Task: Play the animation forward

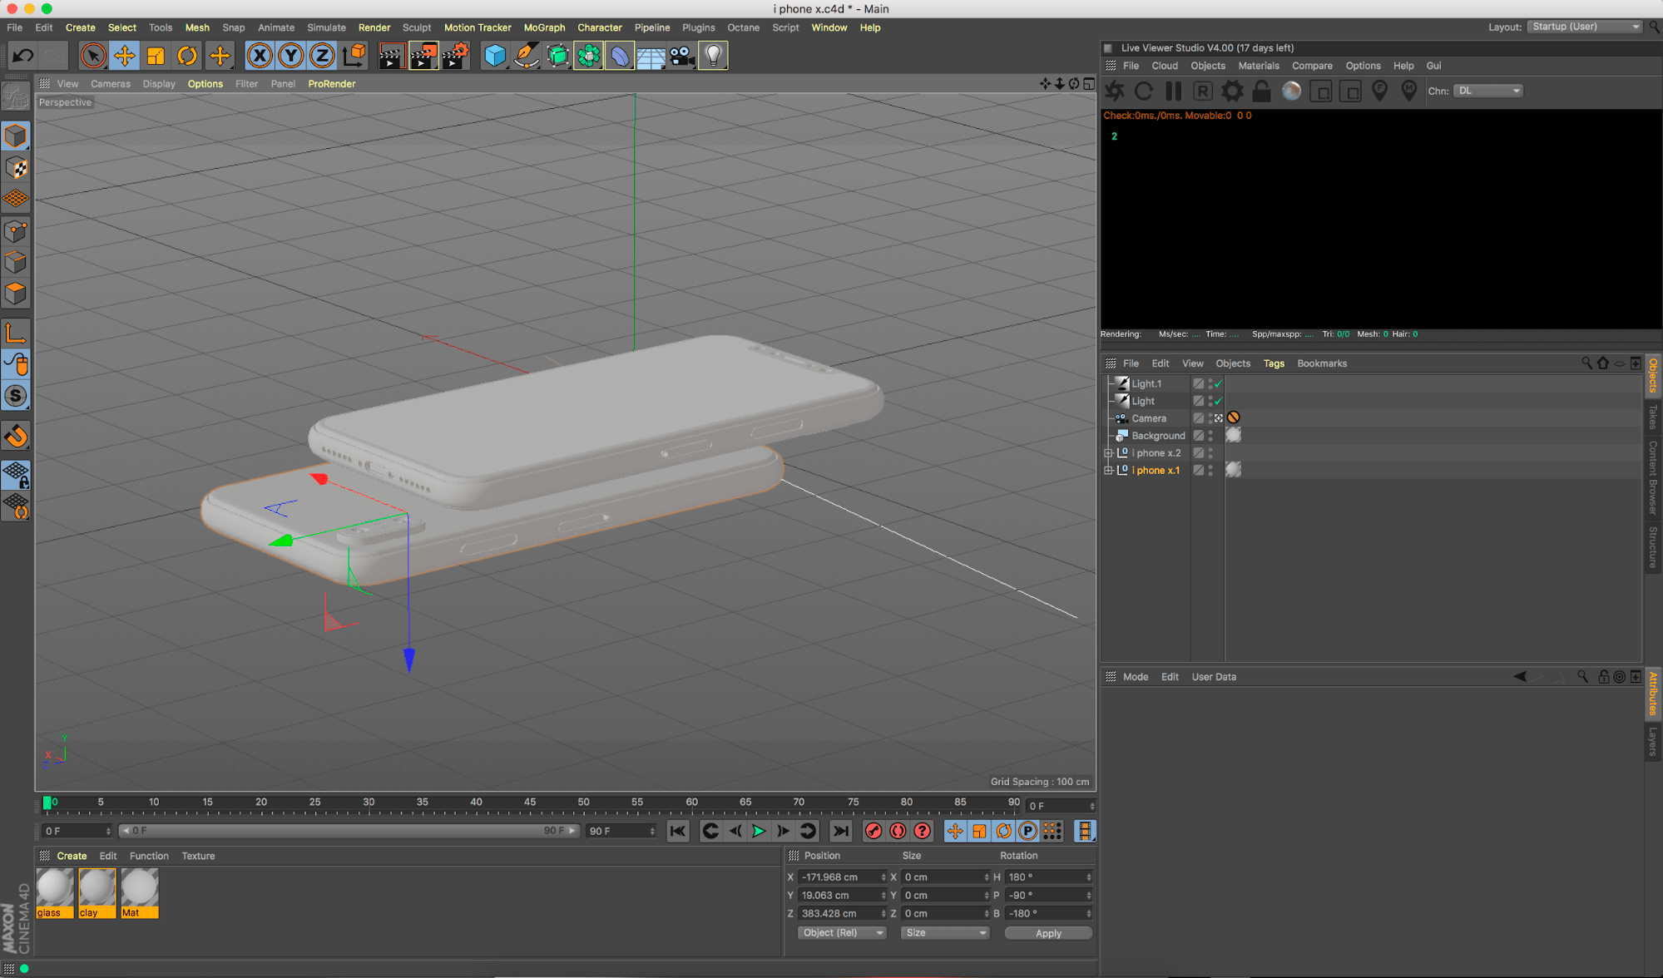Action: [759, 831]
